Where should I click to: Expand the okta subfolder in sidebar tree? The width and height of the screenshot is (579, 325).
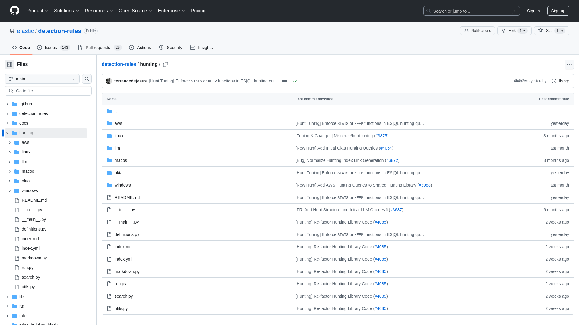[x=10, y=181]
